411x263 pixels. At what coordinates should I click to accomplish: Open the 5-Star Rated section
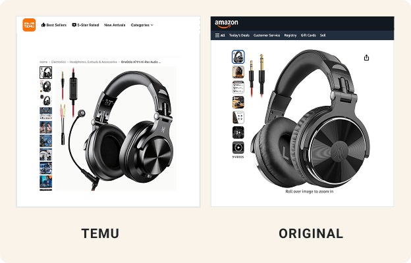86,25
